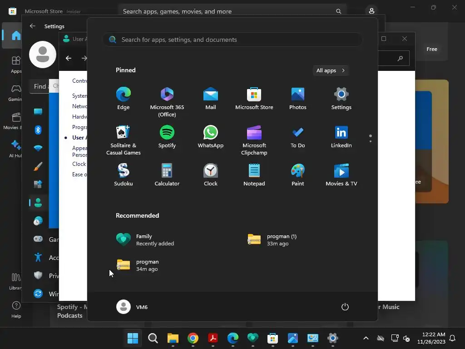Switch to Google Chrome on the taskbar

(x=193, y=338)
